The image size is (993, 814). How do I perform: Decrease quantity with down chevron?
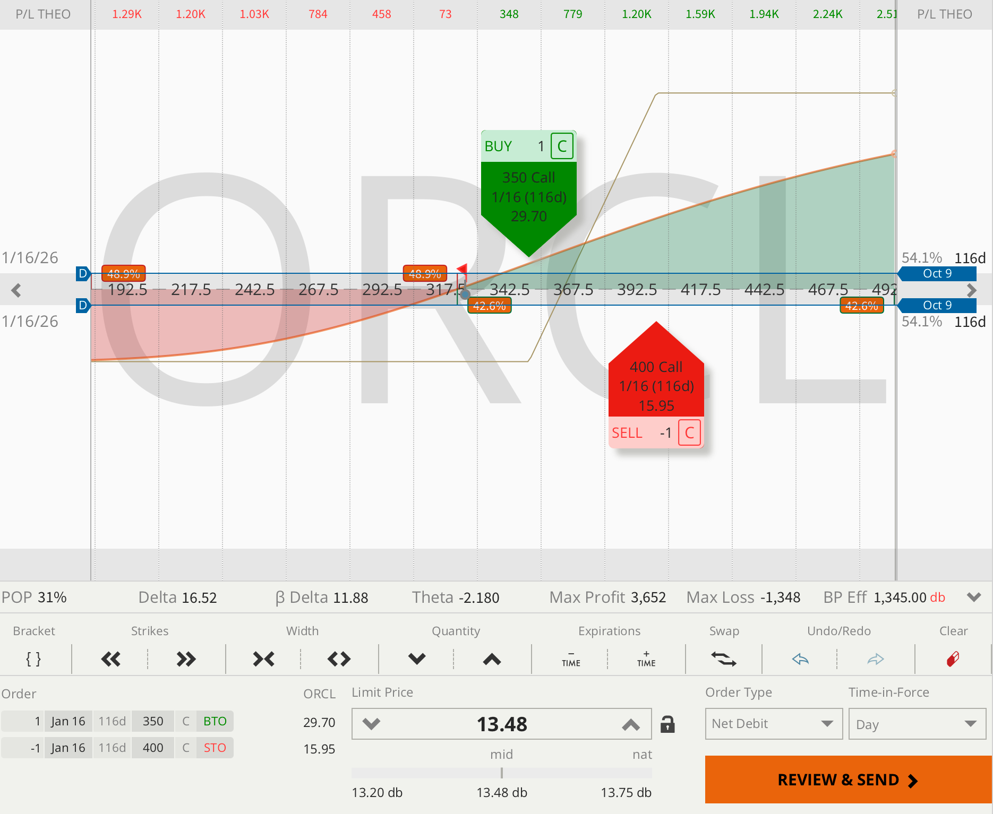click(x=417, y=659)
